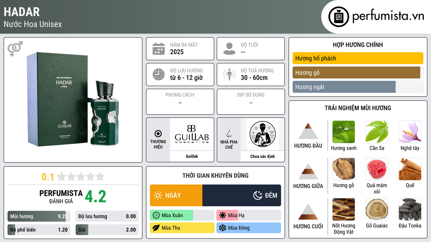Open the Quả mâm xôi raspberry image
Image resolution: width=431 pixels, height=242 pixels.
tap(377, 169)
